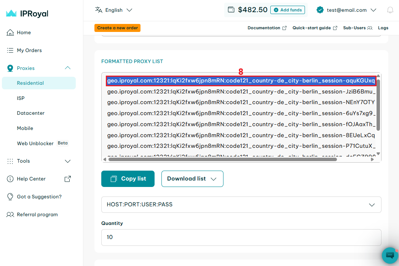Select ISP proxies
This screenshot has width=399, height=266.
21,98
